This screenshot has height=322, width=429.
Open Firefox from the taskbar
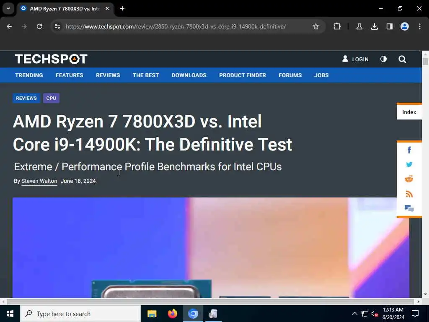pyautogui.click(x=172, y=314)
